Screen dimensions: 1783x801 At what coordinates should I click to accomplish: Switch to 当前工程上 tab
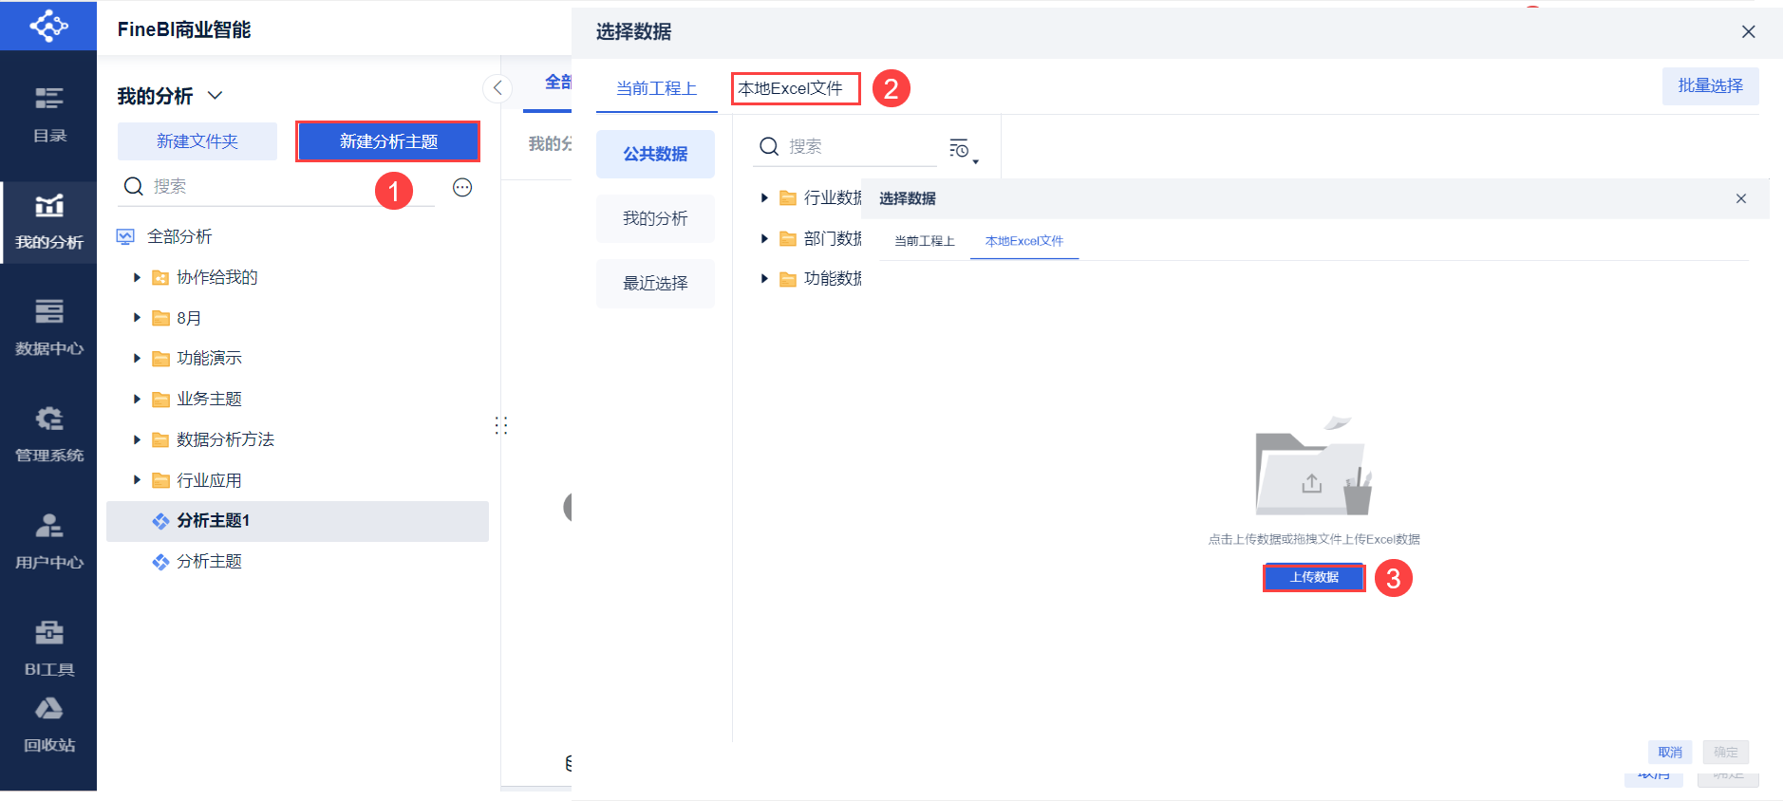click(x=656, y=88)
